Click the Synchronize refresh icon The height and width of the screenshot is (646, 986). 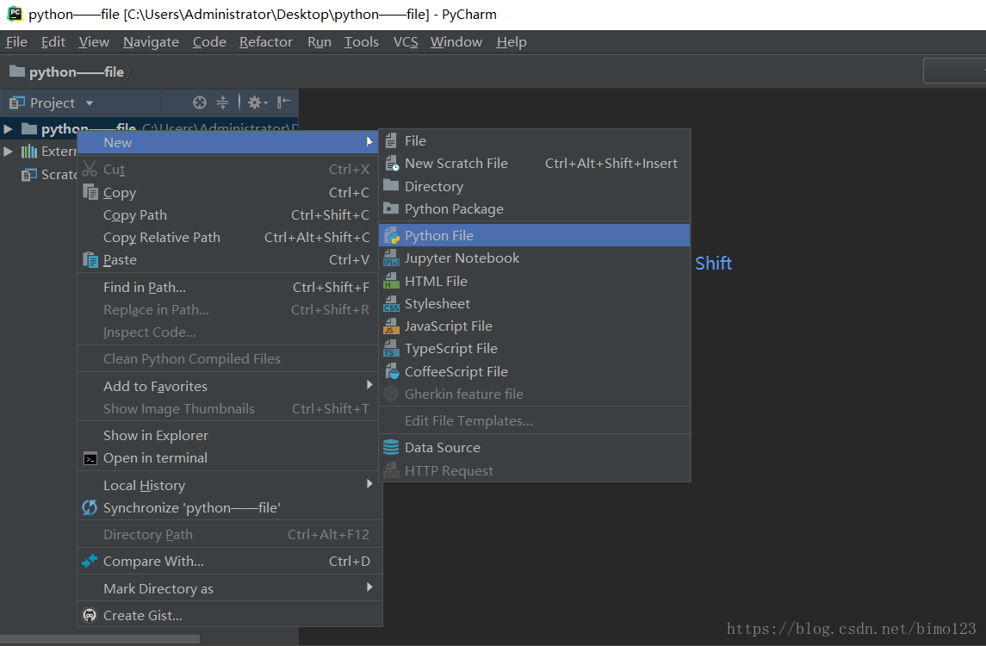tap(90, 507)
